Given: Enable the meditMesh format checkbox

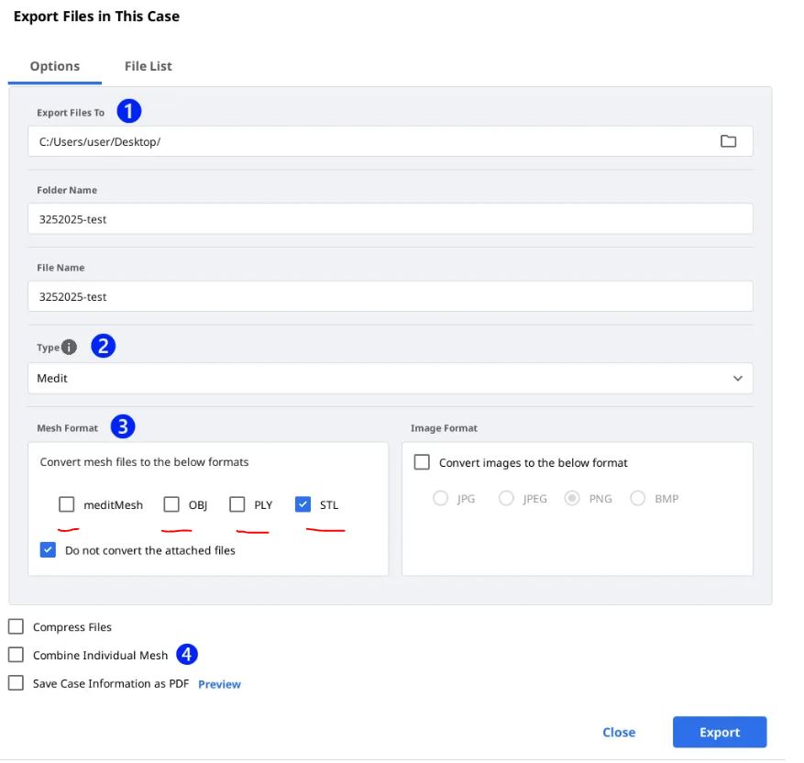Looking at the screenshot, I should [x=67, y=504].
